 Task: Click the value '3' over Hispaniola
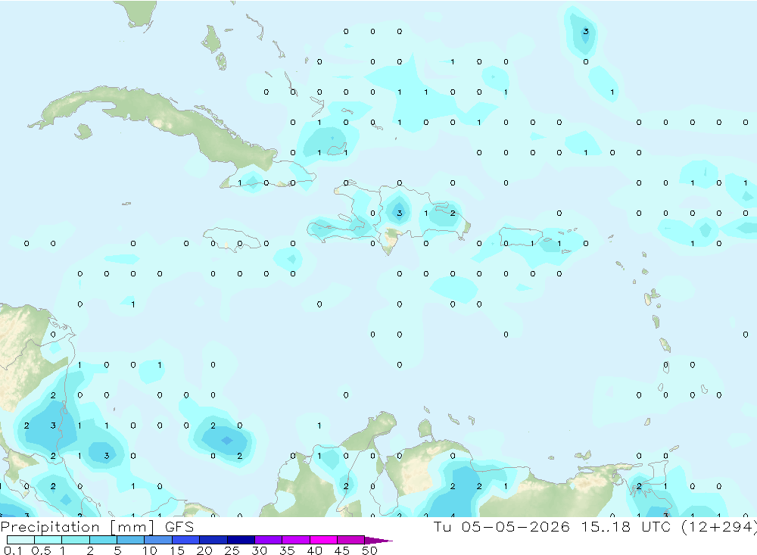point(399,213)
